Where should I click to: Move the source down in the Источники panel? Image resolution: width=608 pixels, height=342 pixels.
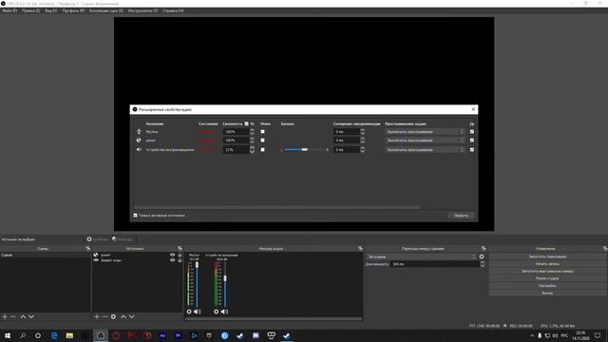click(132, 316)
